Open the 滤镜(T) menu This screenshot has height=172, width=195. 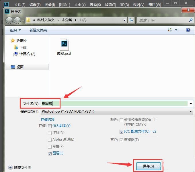click(x=110, y=5)
